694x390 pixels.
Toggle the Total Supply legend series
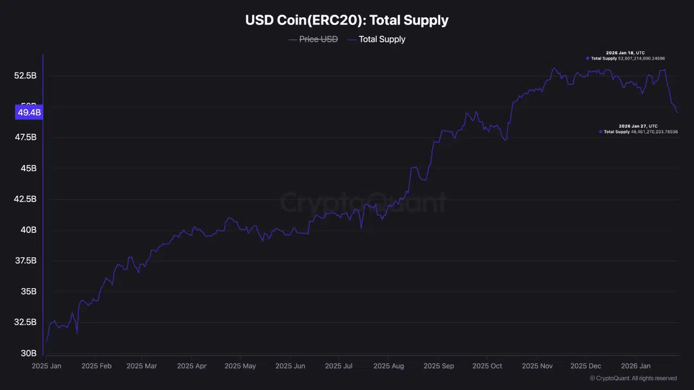pyautogui.click(x=382, y=39)
